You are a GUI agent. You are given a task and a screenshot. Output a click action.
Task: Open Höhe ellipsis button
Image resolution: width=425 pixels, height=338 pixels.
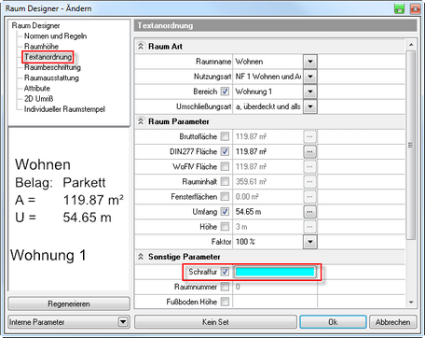pos(309,227)
